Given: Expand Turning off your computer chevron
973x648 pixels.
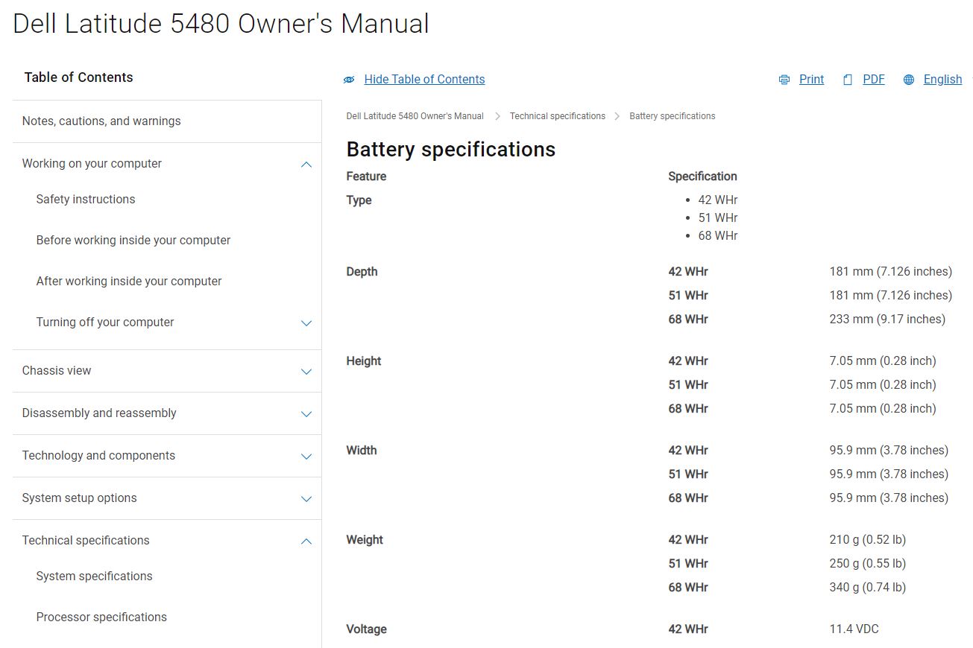Looking at the screenshot, I should (306, 323).
